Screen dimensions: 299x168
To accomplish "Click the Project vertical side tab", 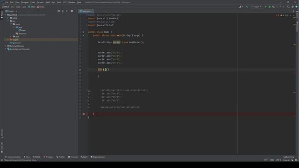I will tap(2, 14).
